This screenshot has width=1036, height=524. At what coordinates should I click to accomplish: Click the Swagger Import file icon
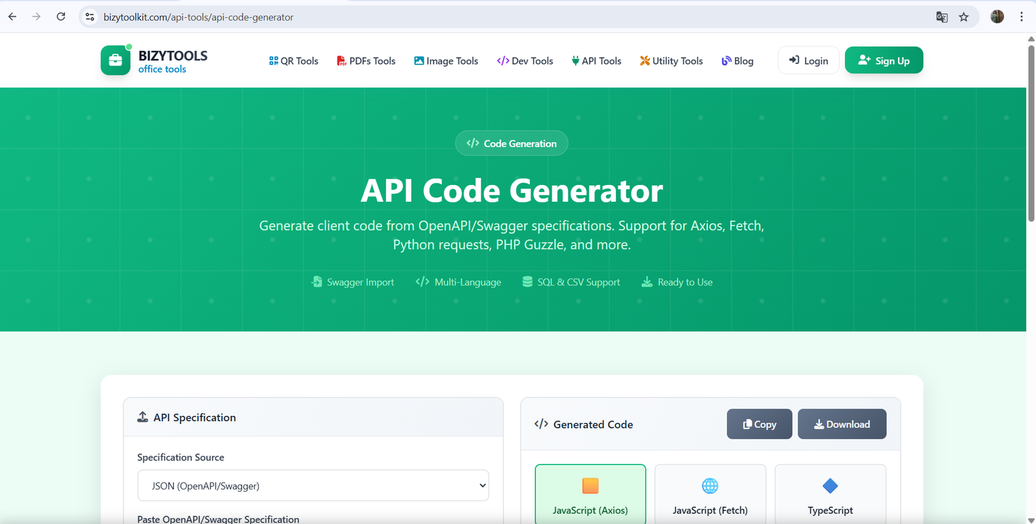(x=317, y=281)
